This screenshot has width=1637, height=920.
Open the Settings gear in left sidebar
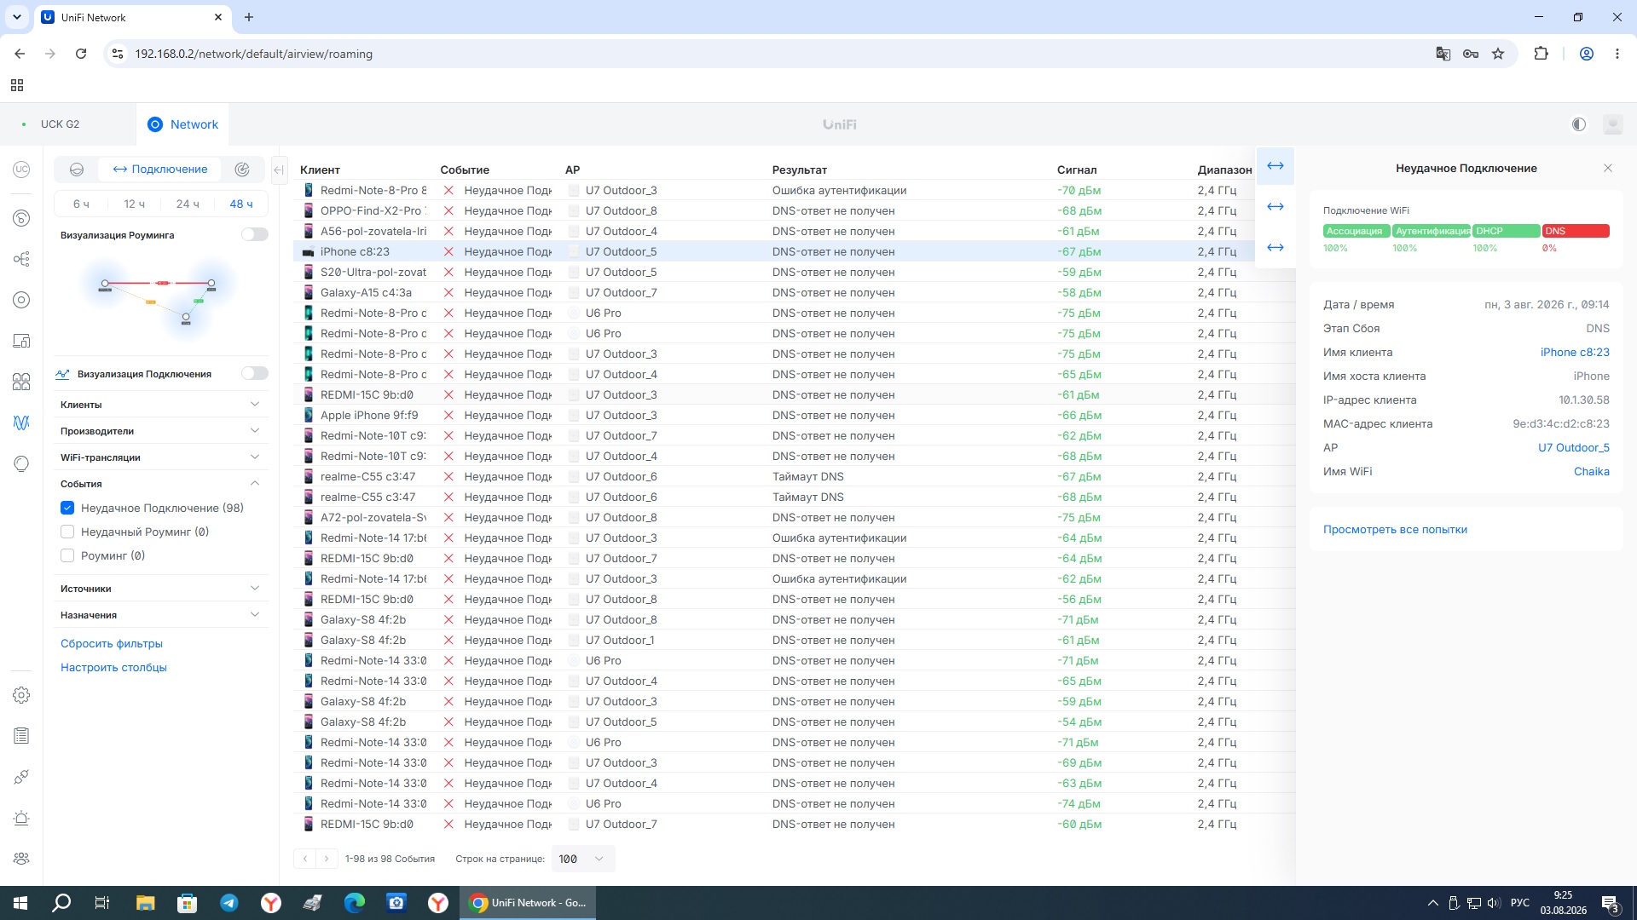21,695
